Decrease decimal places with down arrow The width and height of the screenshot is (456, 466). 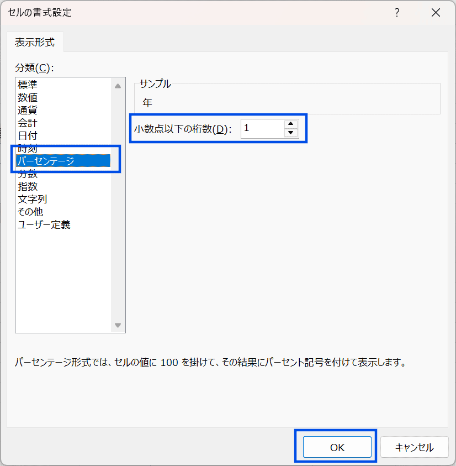[291, 133]
